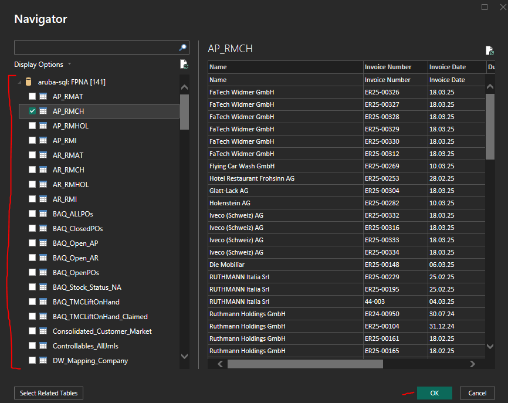This screenshot has width=508, height=403.
Task: Click the table list scrollbar thumb
Action: point(184,112)
